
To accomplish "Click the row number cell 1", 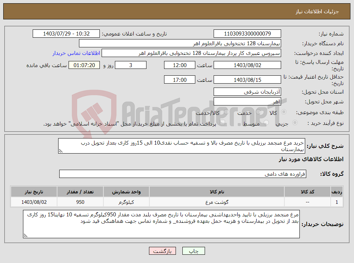I will click(337, 202).
